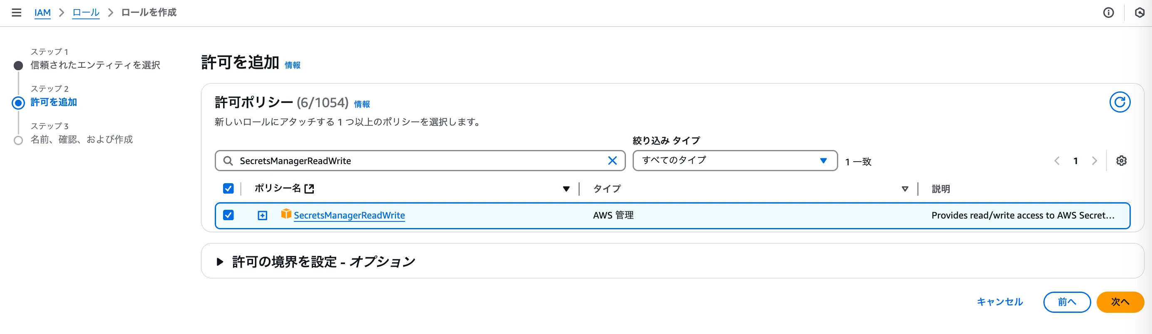Navigate to the IAM breadcrumb
Viewport: 1152px width, 334px height.
tap(42, 12)
